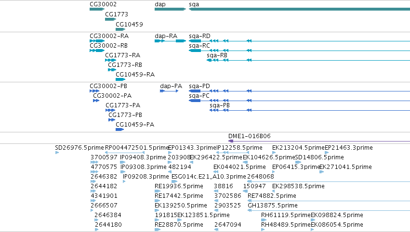
Task: Select protein CG10459-PA
Action: pyautogui.click(x=135, y=125)
